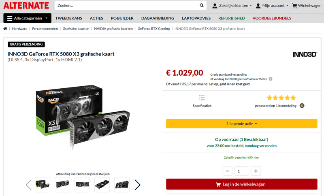Viewport: 324px width, 196px height.
Task: Click the info icon beside beoordeling
Action: click(302, 106)
